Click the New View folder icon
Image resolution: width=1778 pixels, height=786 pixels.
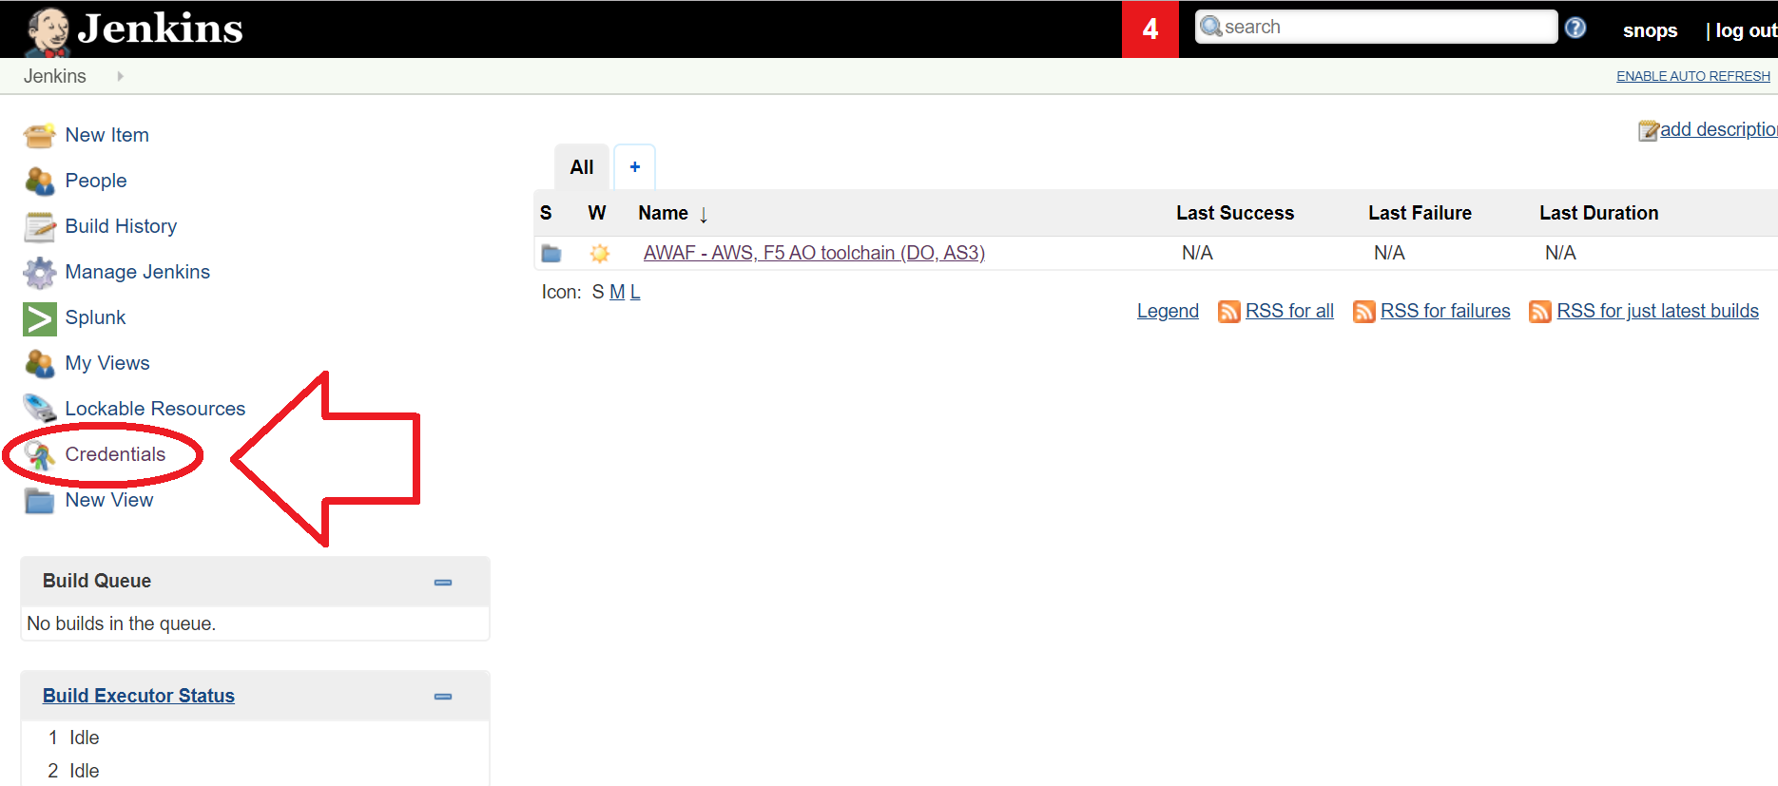[40, 501]
